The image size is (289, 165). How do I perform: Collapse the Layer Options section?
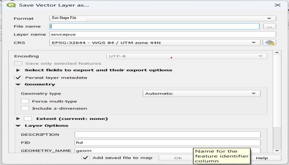pos(18,126)
